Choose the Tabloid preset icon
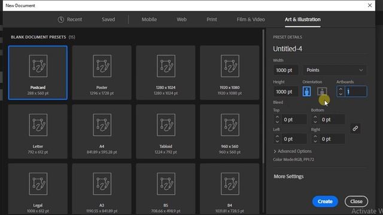This screenshot has height=215, width=383. coord(166,125)
